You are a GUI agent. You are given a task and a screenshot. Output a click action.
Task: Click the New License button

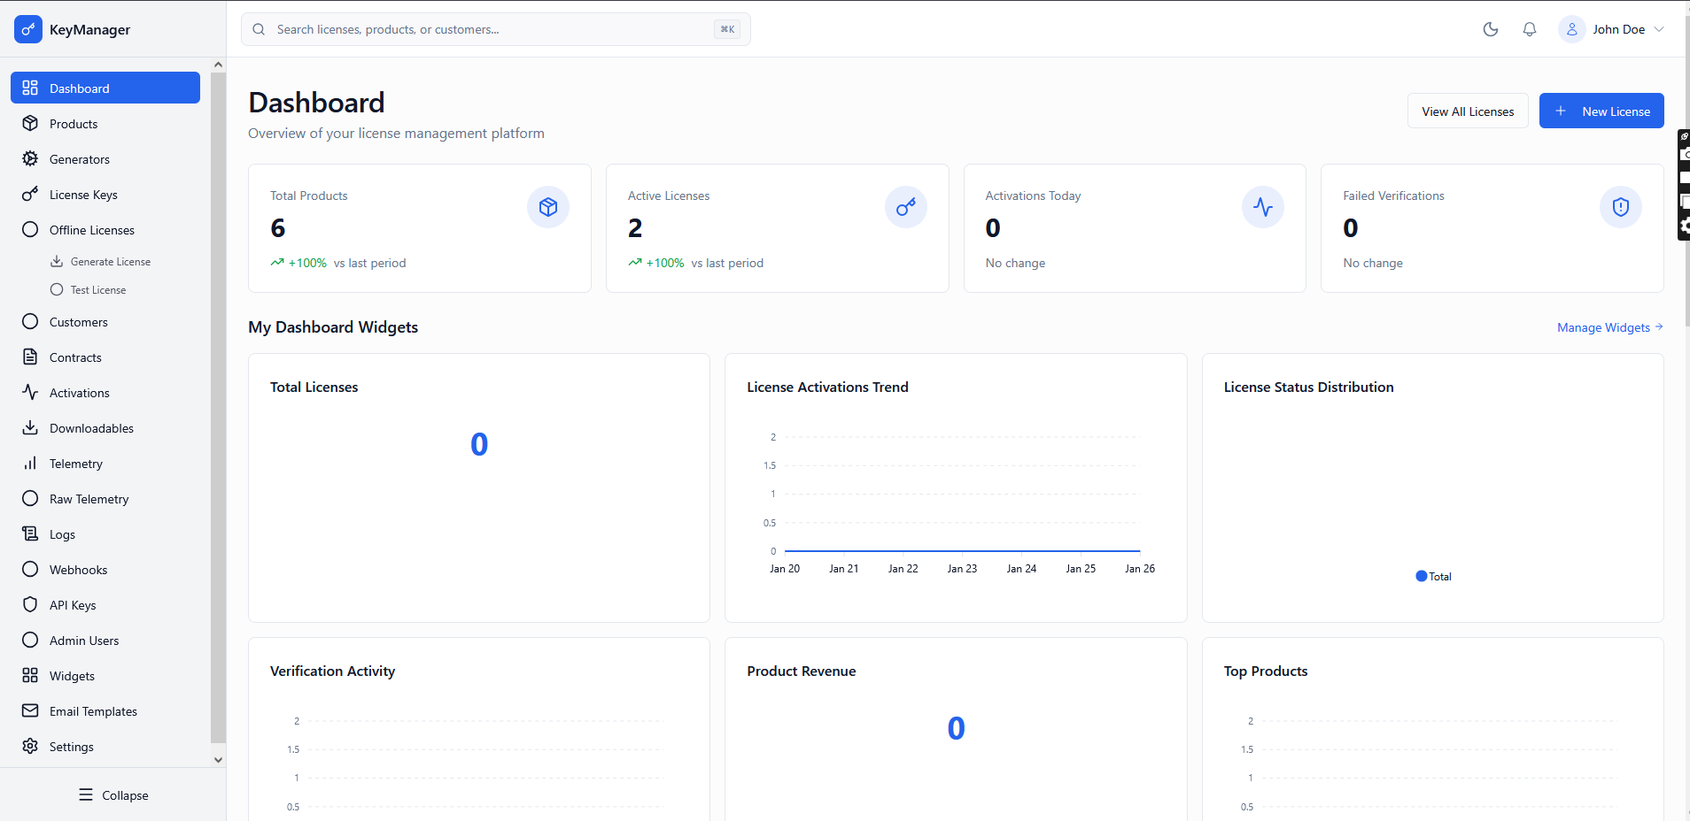point(1601,111)
